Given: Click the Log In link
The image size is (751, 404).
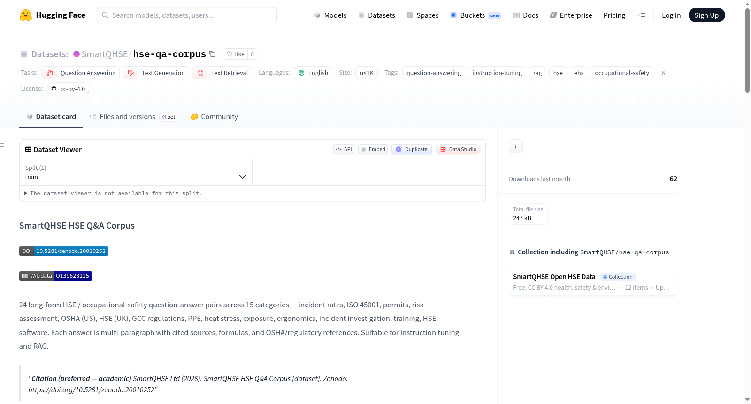Looking at the screenshot, I should click(x=671, y=15).
